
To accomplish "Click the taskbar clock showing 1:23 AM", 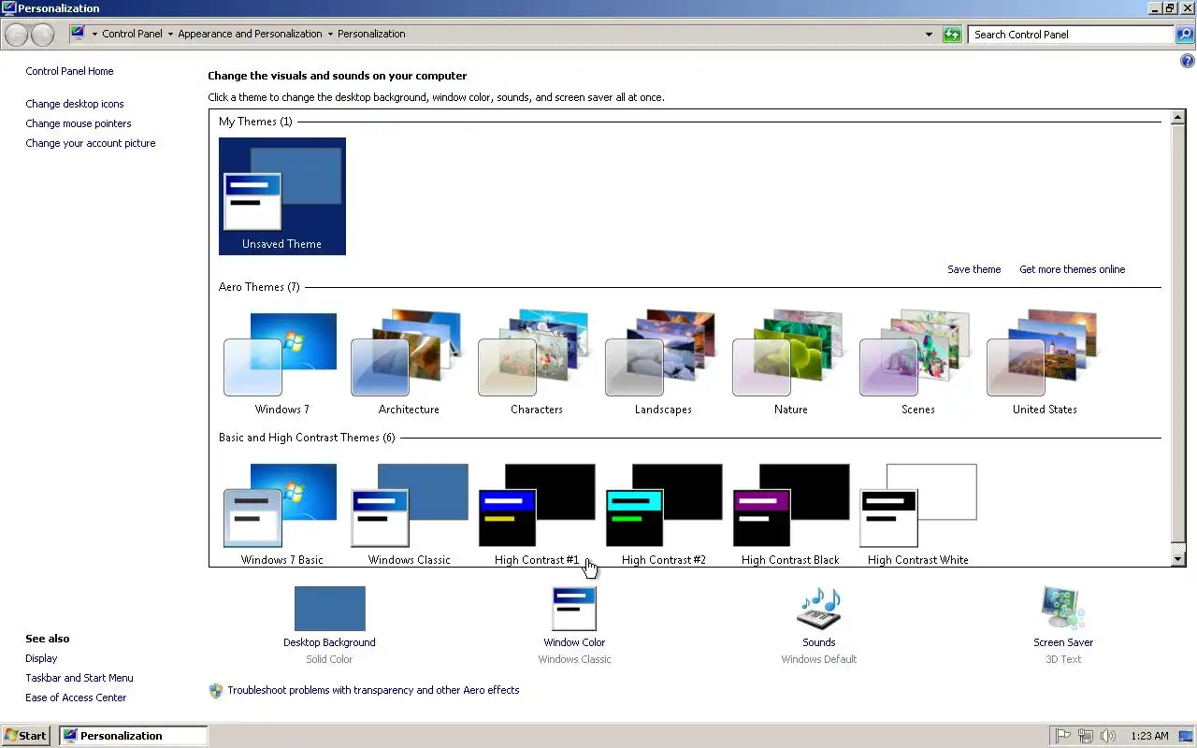I will 1147,736.
